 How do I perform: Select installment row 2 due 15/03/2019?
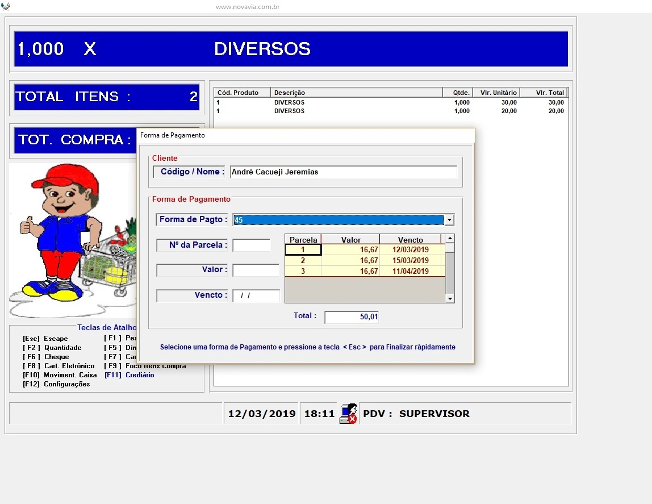(363, 261)
